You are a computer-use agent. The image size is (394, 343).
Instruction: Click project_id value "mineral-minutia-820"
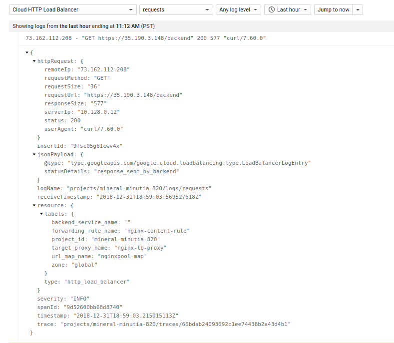[x=125, y=240]
